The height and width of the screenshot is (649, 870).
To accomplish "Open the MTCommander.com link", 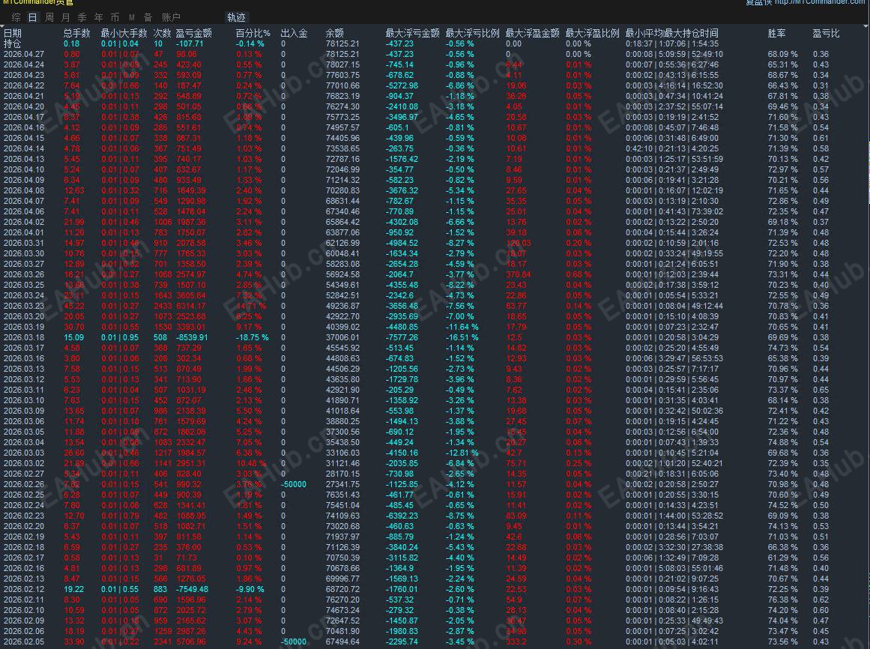I will [819, 2].
